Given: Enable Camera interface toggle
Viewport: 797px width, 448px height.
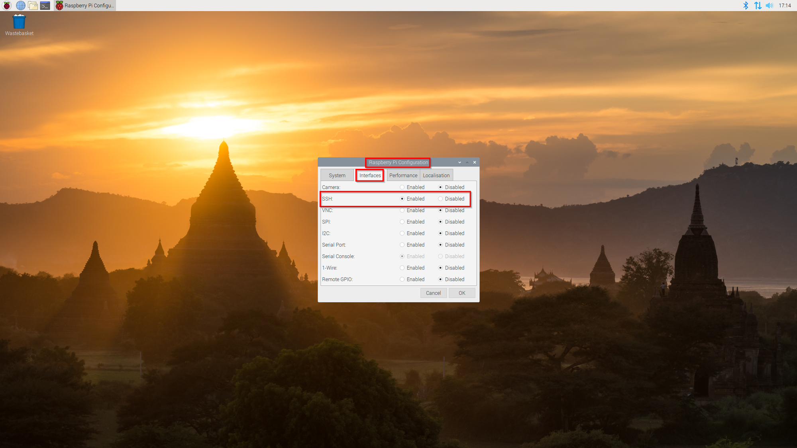Looking at the screenshot, I should 402,187.
